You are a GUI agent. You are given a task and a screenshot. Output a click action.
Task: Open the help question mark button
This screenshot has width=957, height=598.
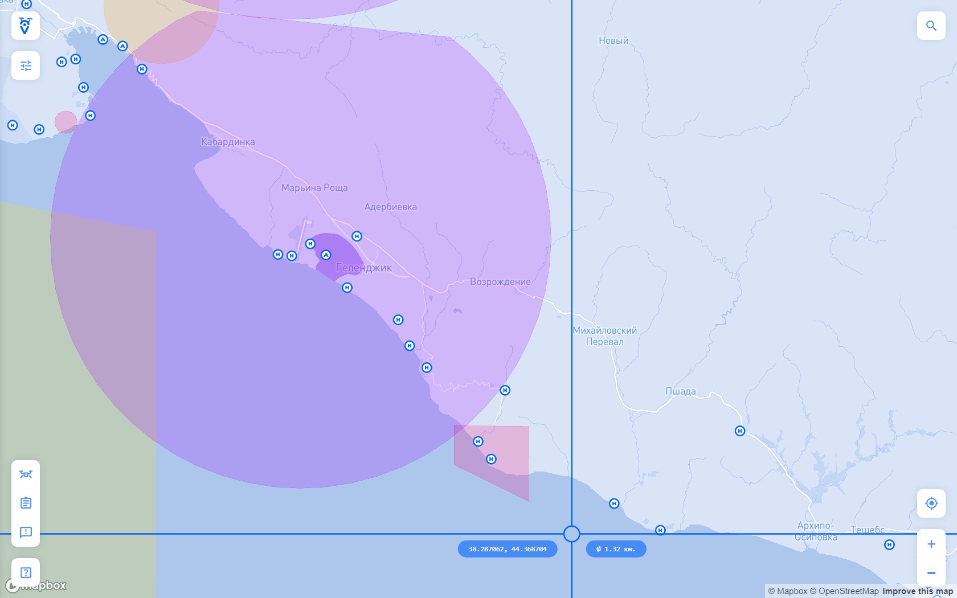[26, 572]
